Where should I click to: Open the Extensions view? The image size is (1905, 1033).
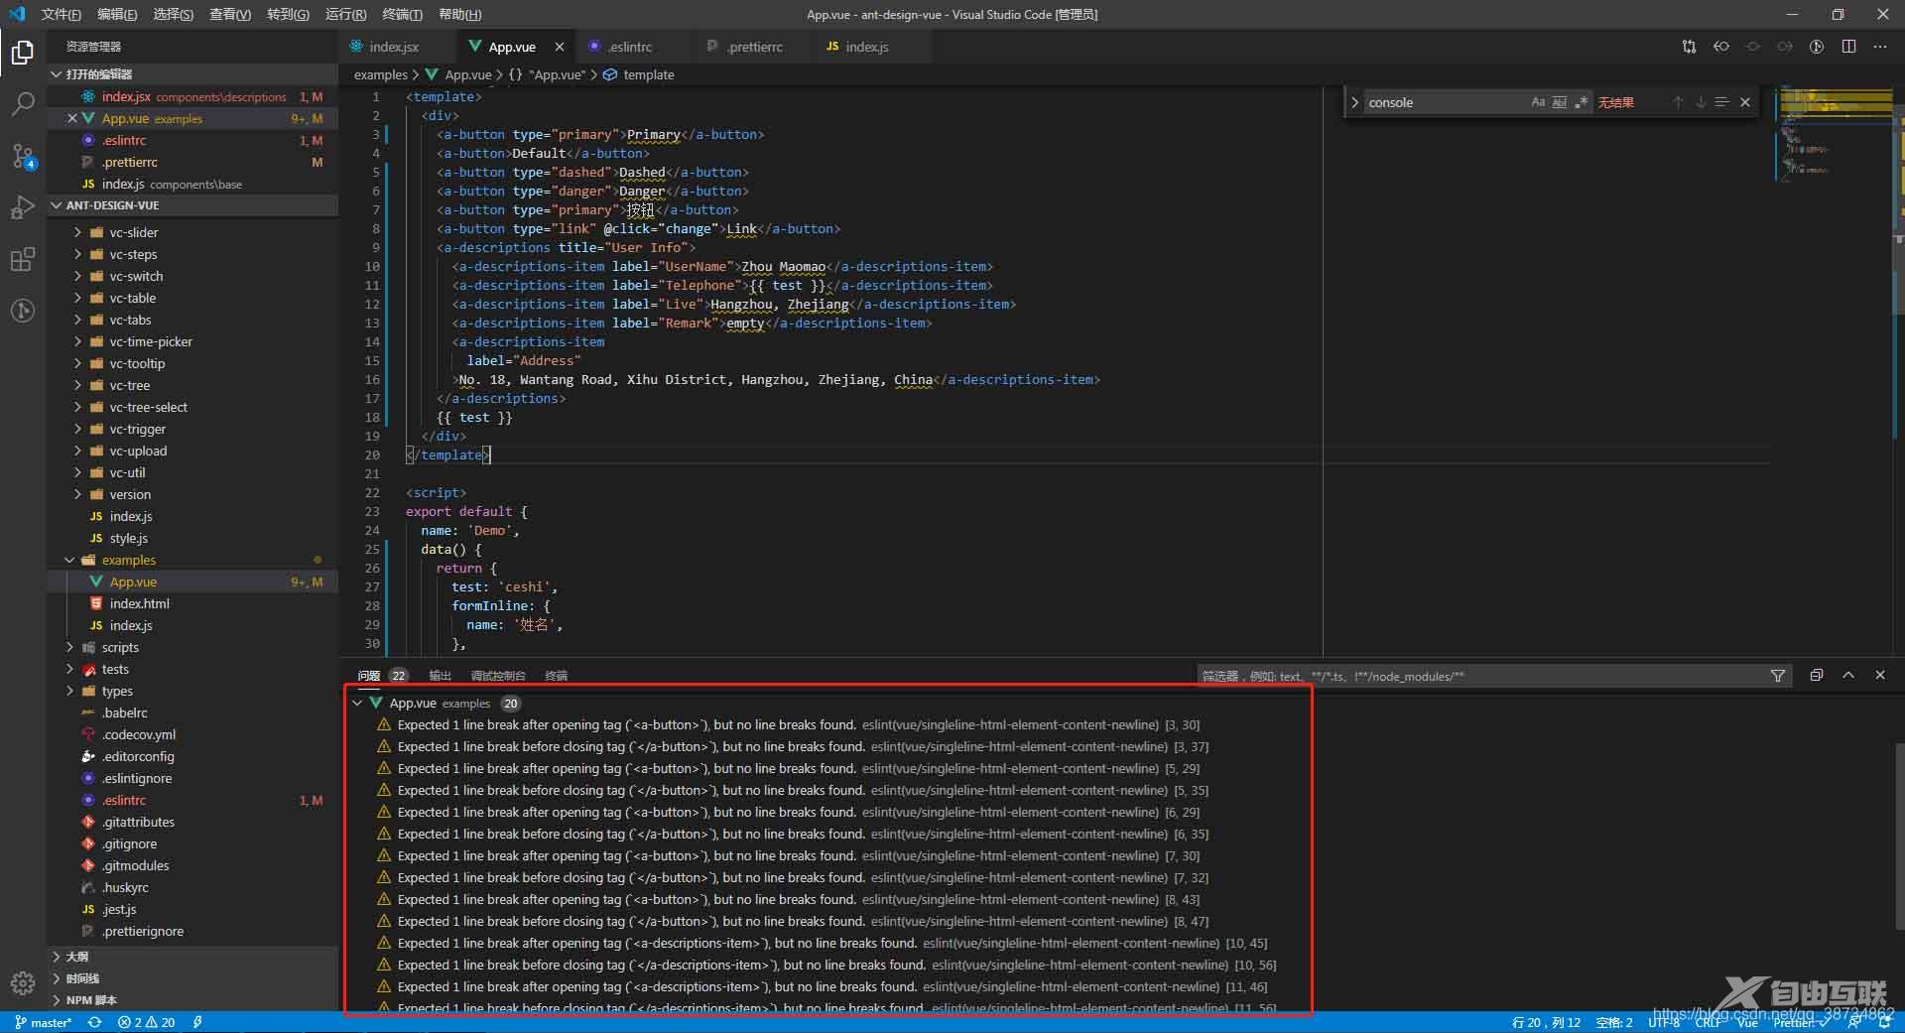click(x=22, y=260)
